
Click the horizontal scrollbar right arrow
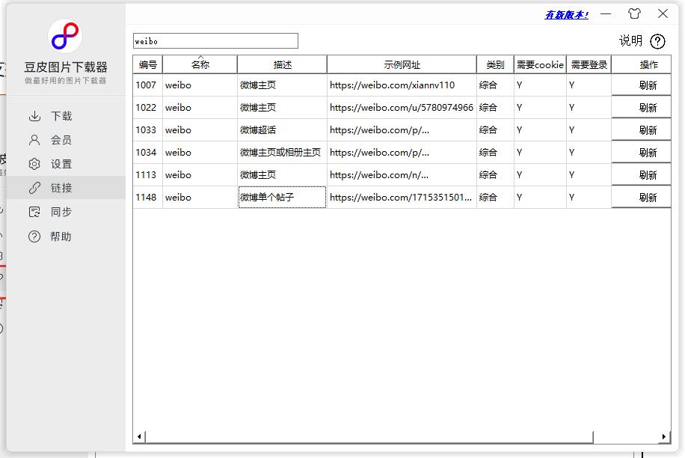pyautogui.click(x=664, y=436)
